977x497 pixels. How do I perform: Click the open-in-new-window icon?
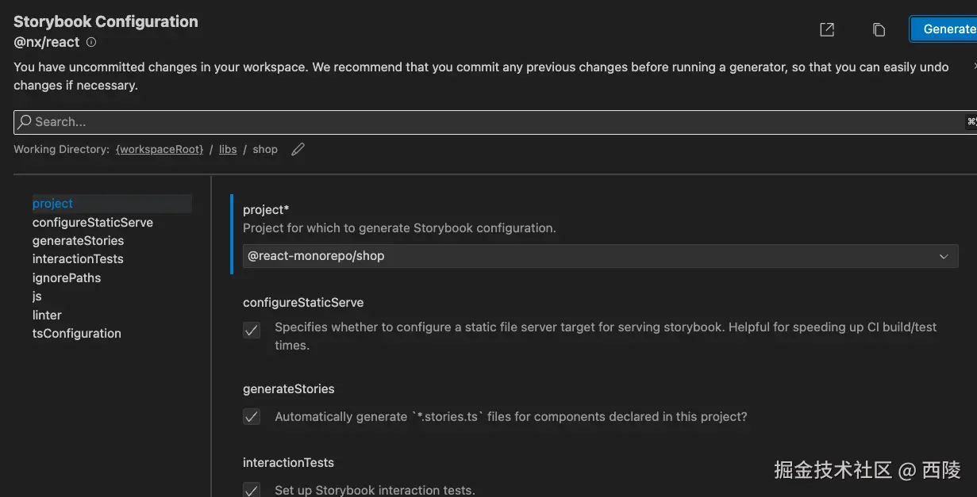(x=827, y=29)
